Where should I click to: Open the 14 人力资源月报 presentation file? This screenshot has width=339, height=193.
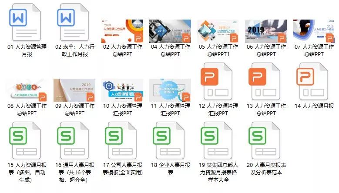point(312,81)
